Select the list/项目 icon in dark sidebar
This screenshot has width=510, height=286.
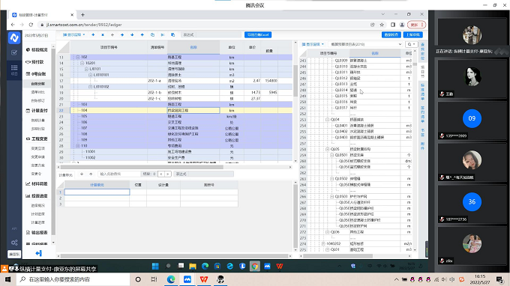coord(14,70)
